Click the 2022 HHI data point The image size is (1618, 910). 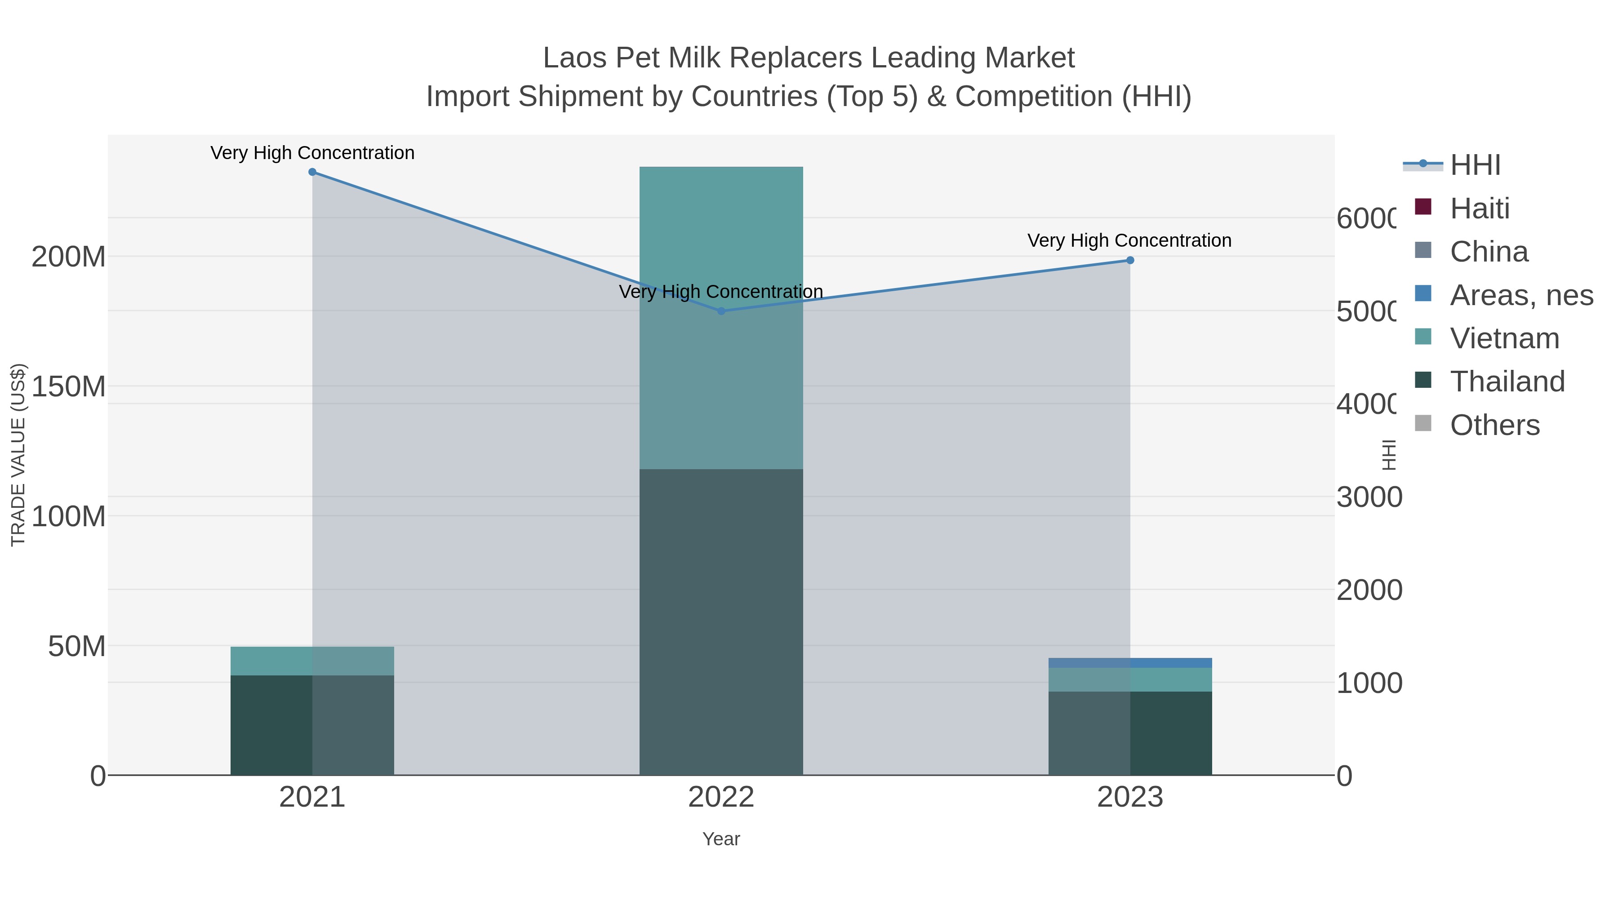click(721, 311)
